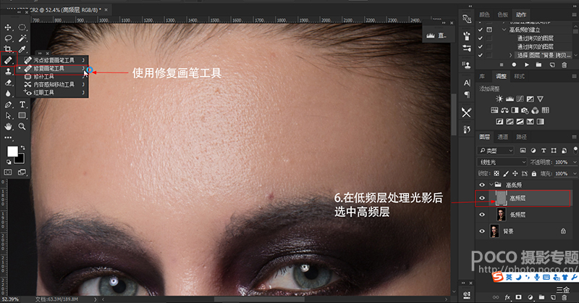
Task: Select the Crop tool
Action: tap(8, 49)
